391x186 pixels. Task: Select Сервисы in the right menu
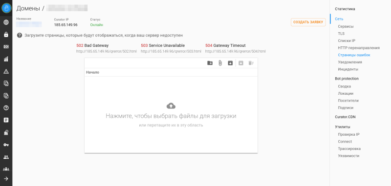(x=346, y=26)
